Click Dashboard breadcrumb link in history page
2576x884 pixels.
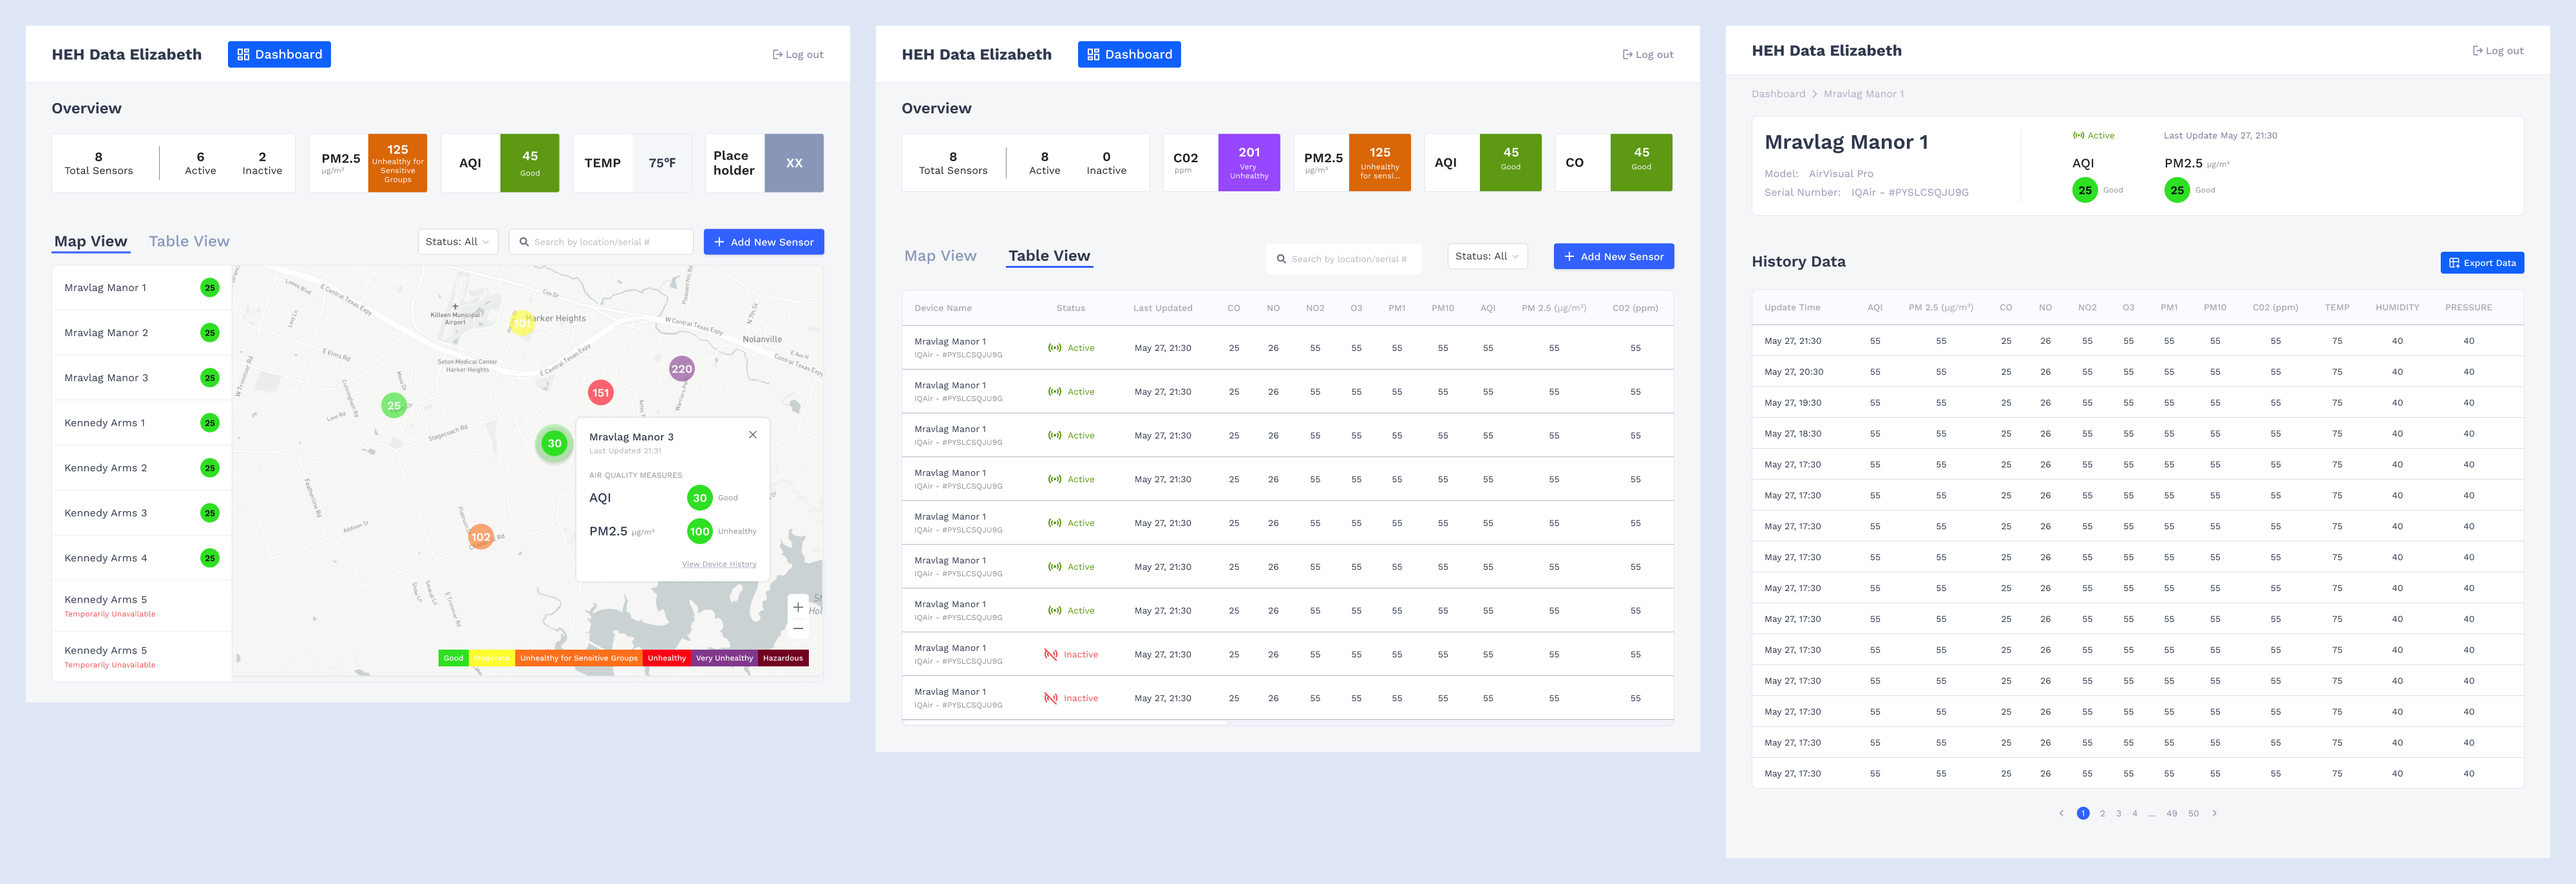[1778, 94]
